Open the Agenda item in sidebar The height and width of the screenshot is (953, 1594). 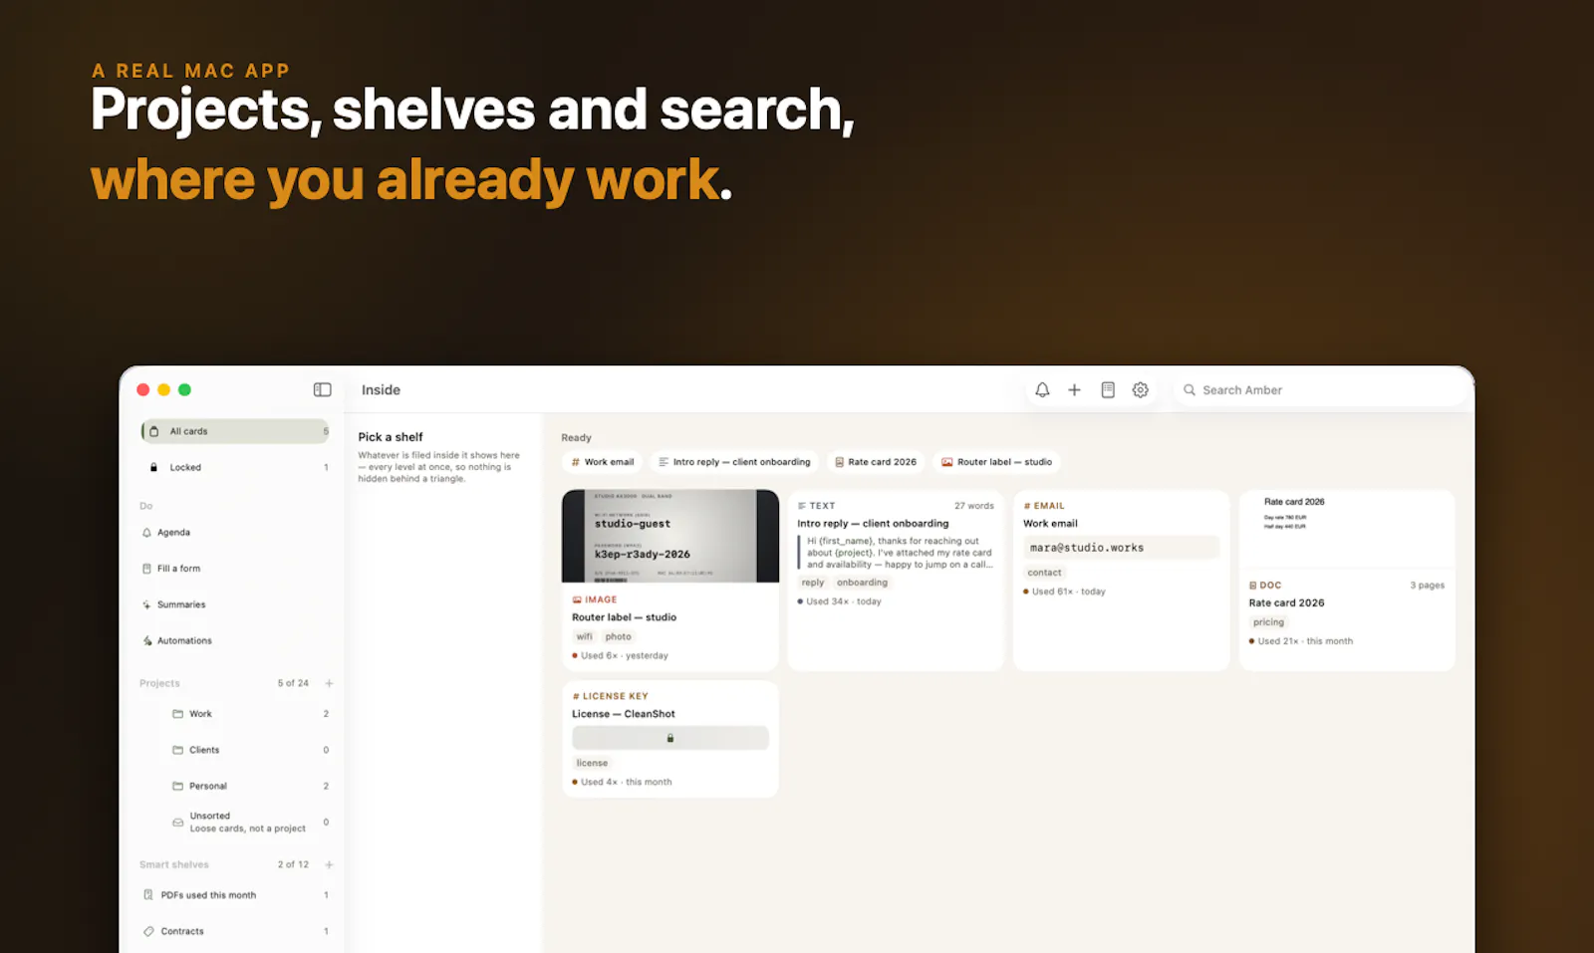click(x=235, y=533)
